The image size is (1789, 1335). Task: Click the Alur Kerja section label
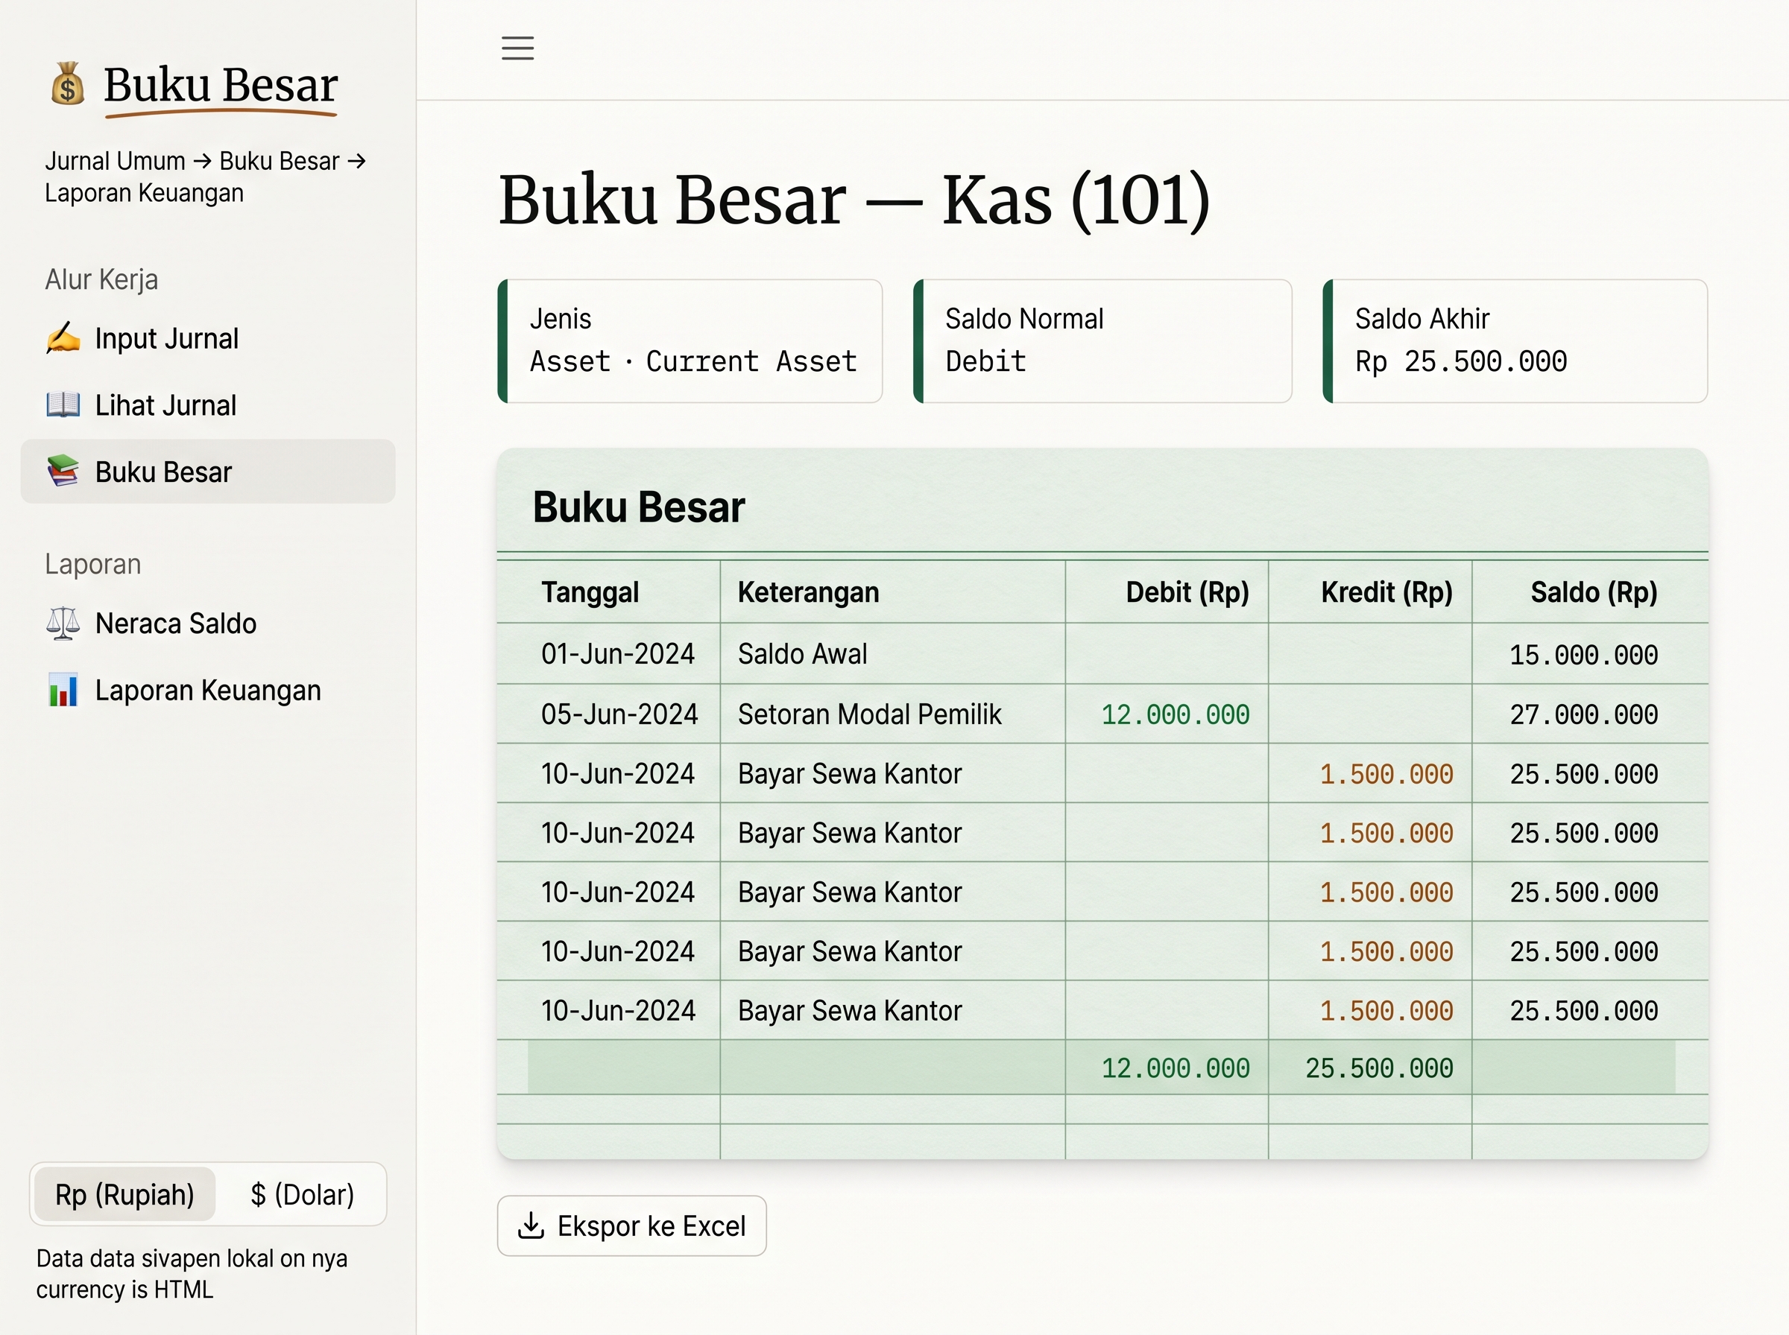click(102, 279)
